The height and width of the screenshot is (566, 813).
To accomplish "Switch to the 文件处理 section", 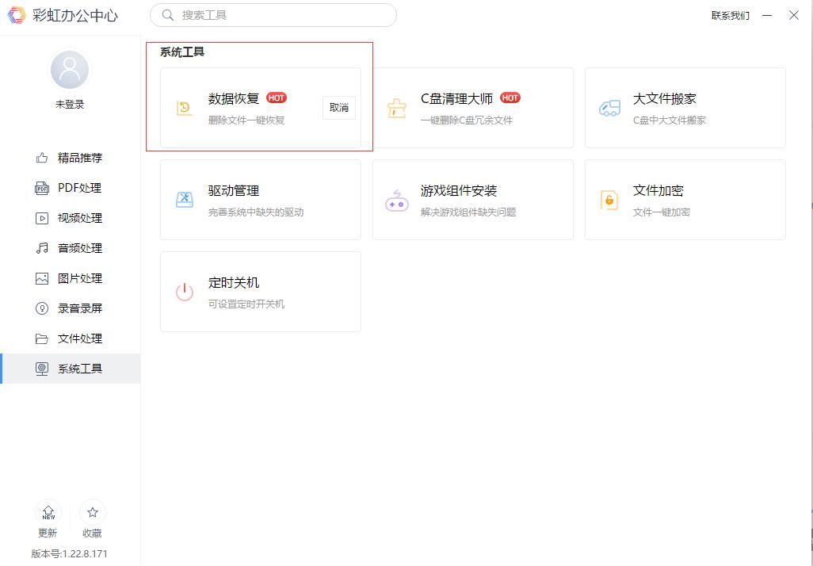I will (x=70, y=338).
